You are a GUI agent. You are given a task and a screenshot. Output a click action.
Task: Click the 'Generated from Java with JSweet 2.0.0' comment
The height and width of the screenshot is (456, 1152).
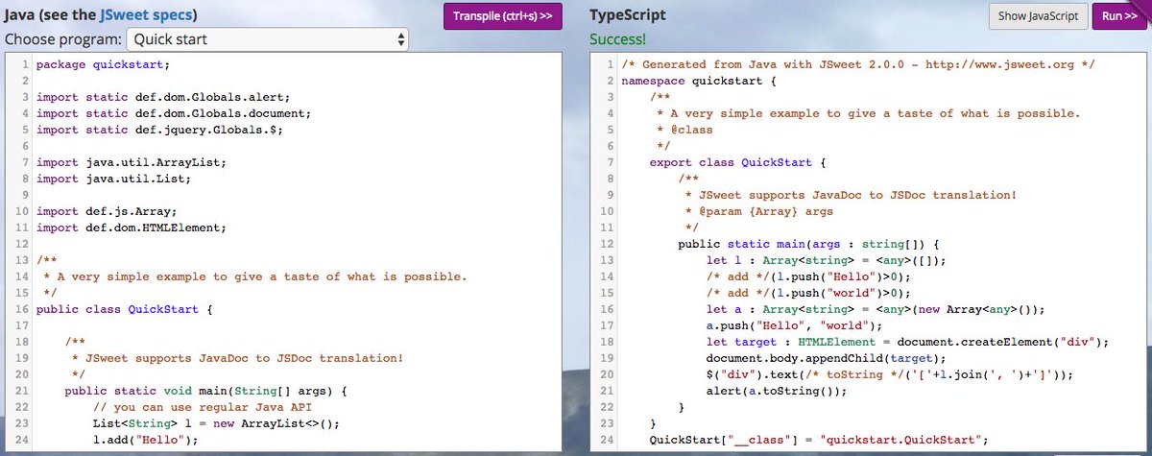858,64
